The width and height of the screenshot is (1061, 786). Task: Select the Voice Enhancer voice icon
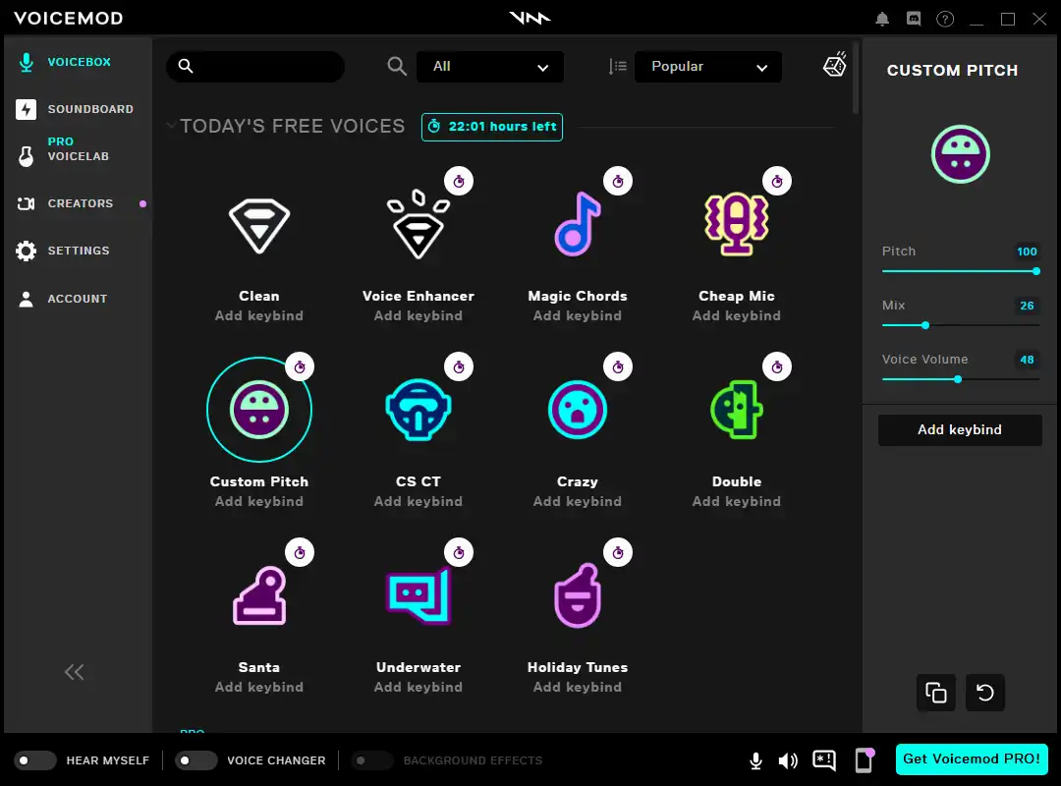tap(419, 224)
